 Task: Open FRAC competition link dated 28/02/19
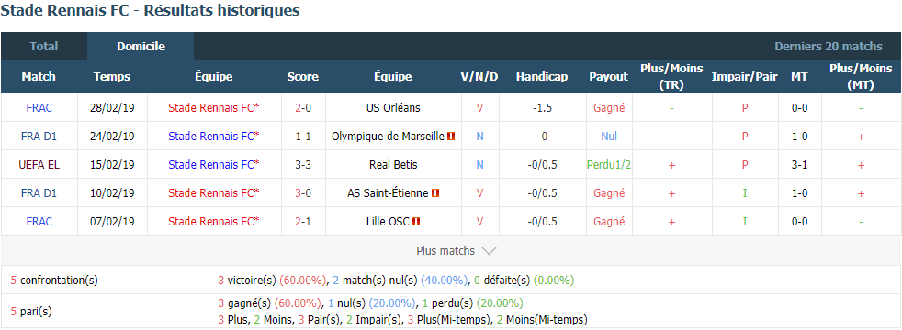point(39,107)
